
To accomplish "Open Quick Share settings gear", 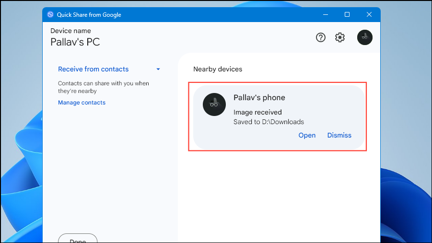I will click(340, 37).
